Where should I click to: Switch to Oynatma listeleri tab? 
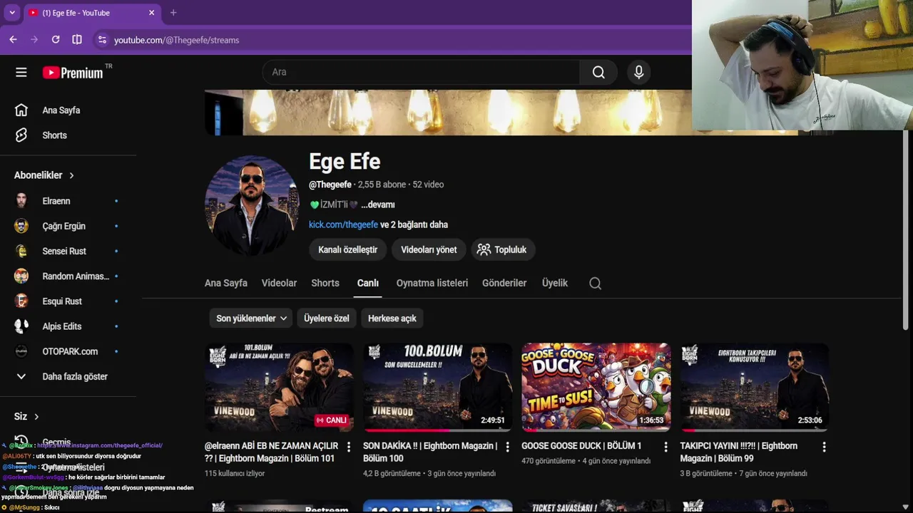(432, 283)
